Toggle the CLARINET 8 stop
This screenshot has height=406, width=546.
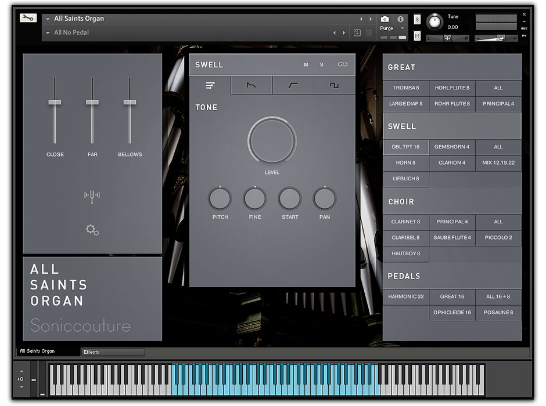point(405,222)
